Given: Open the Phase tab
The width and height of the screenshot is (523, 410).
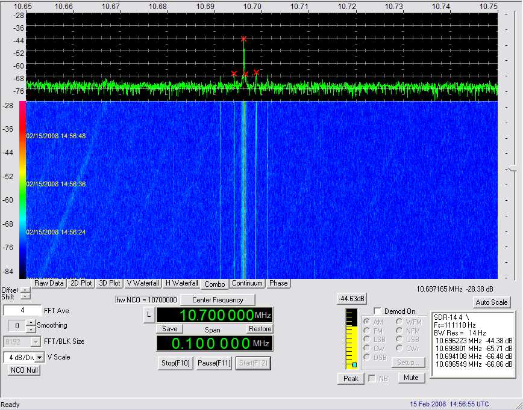Looking at the screenshot, I should pyautogui.click(x=278, y=283).
